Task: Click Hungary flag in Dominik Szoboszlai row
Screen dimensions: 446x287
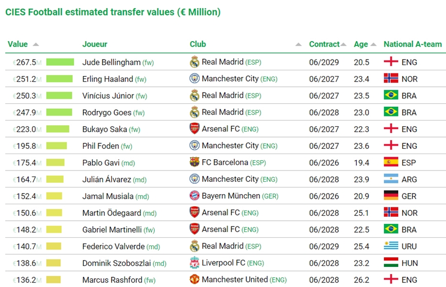Action: (x=391, y=263)
